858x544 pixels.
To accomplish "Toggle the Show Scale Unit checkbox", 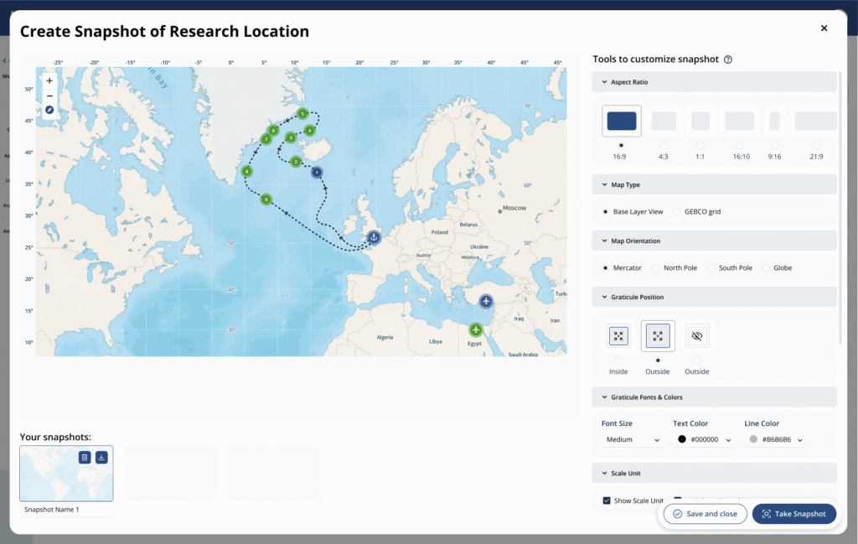I will (607, 500).
